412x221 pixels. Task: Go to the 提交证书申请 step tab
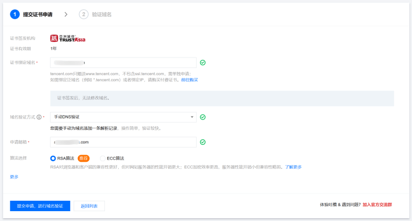click(37, 14)
